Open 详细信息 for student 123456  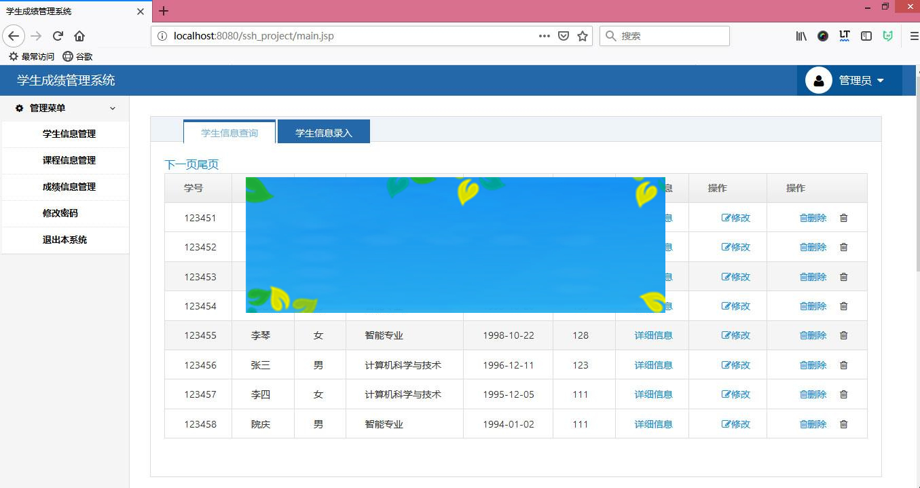[652, 364]
